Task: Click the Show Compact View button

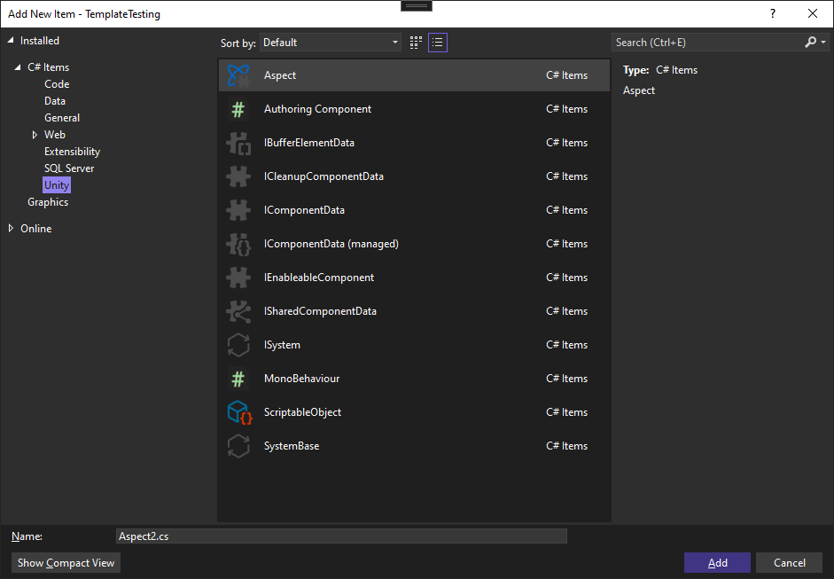Action: pyautogui.click(x=65, y=562)
